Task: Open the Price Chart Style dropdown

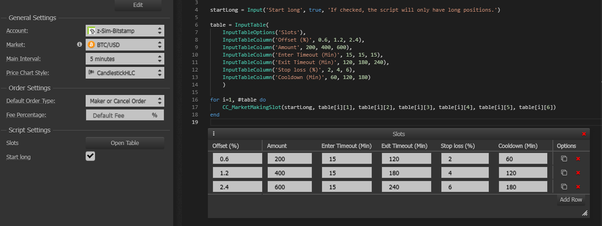Action: tap(125, 73)
